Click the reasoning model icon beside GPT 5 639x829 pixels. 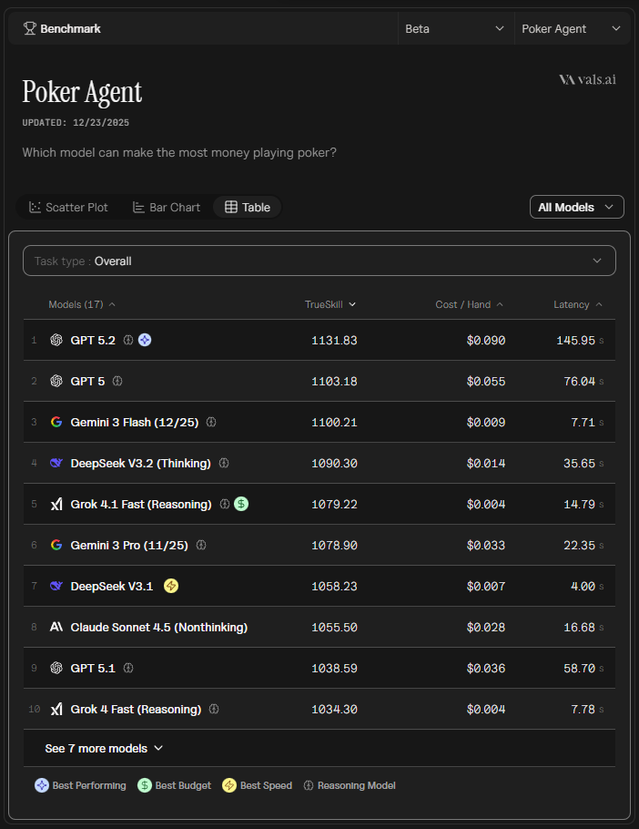click(x=117, y=381)
